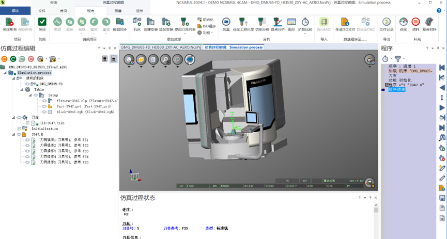Click the 创建安装 create setup icon

[150, 22]
